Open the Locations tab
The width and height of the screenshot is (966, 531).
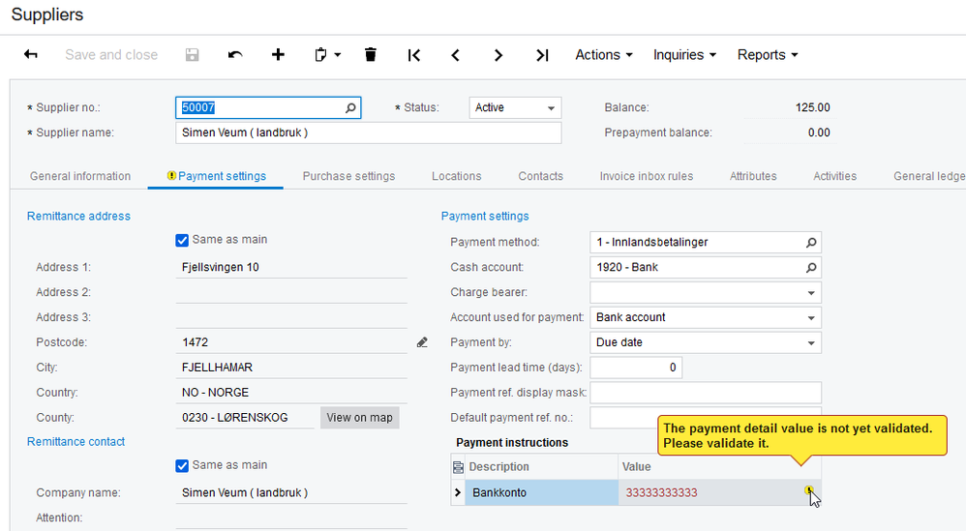(457, 176)
